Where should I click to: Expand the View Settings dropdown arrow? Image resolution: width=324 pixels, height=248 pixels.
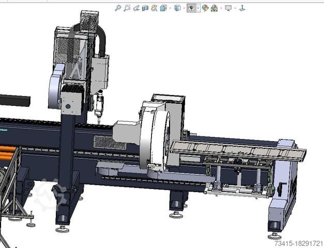point(235,8)
